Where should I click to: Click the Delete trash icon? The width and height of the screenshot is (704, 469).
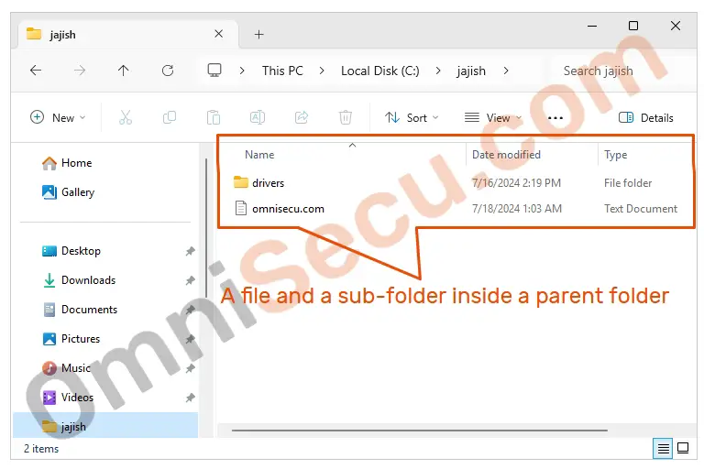click(346, 117)
